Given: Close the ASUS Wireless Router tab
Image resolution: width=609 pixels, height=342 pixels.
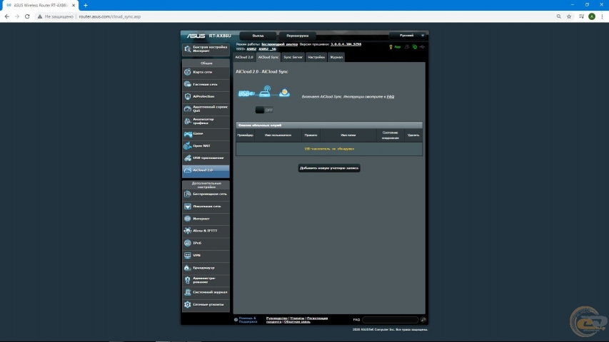Looking at the screenshot, I should click(x=74, y=6).
